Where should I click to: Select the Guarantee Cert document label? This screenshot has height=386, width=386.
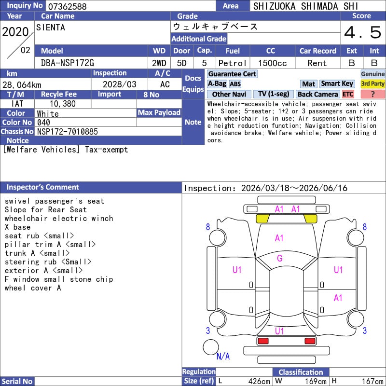(x=232, y=74)
